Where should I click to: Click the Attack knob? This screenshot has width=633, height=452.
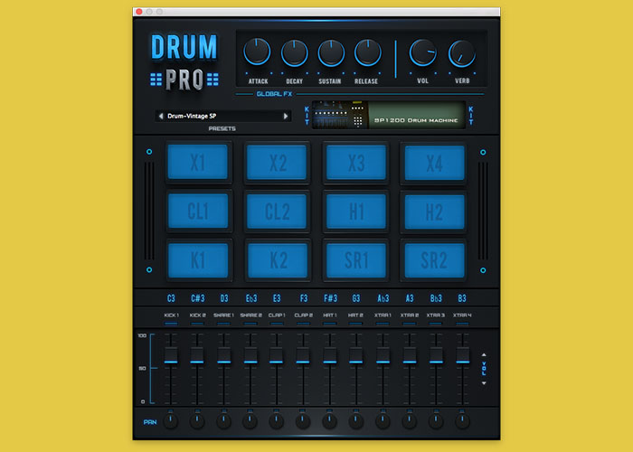[258, 52]
